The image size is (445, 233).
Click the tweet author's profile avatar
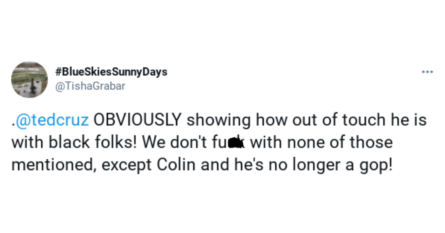pyautogui.click(x=30, y=79)
